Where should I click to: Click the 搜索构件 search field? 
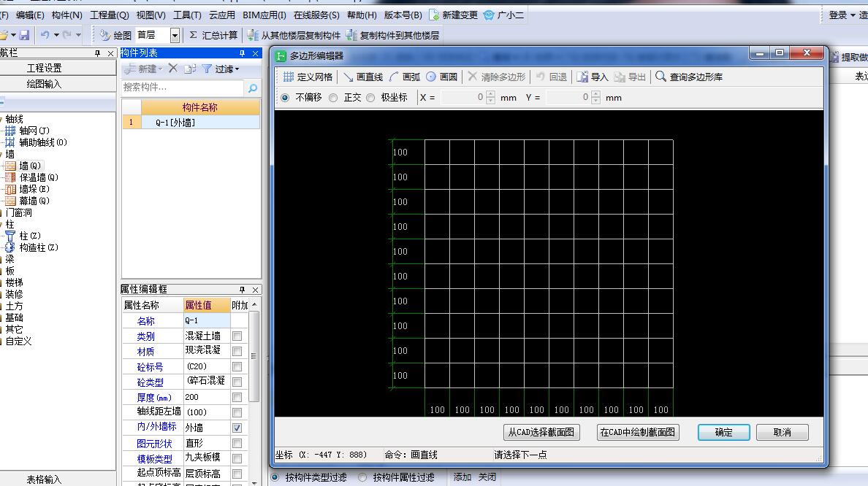tap(182, 88)
